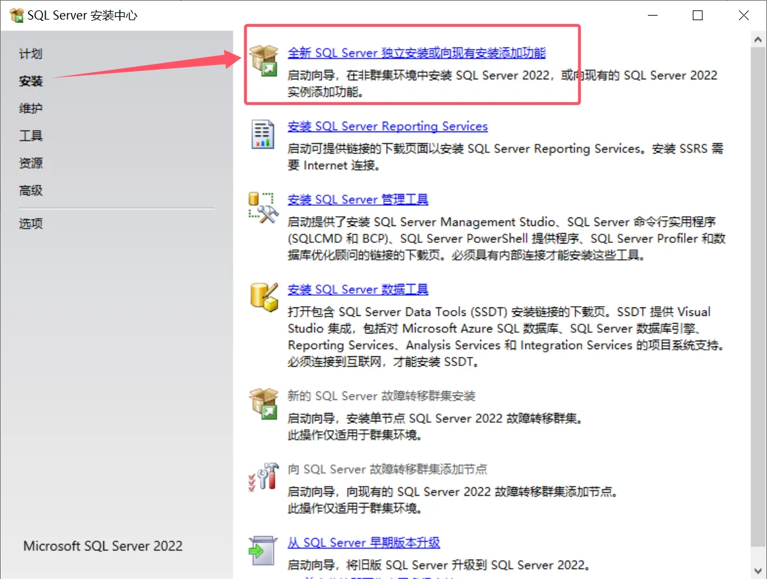Open the 安装 SQL Server Reporting Services link
Viewport: 767px width, 579px height.
coord(387,126)
